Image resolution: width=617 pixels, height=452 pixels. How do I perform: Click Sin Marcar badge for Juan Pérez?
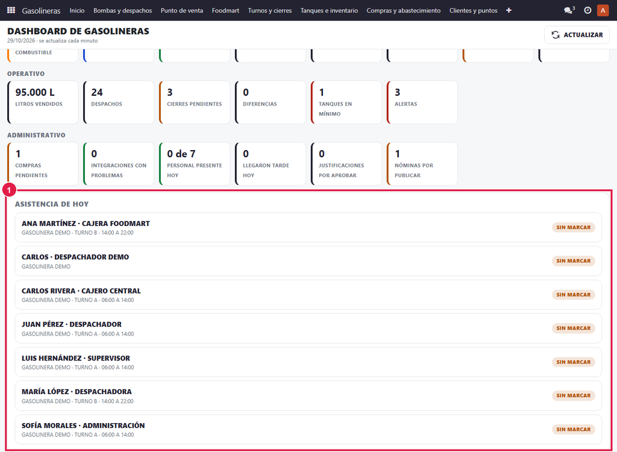pos(574,328)
